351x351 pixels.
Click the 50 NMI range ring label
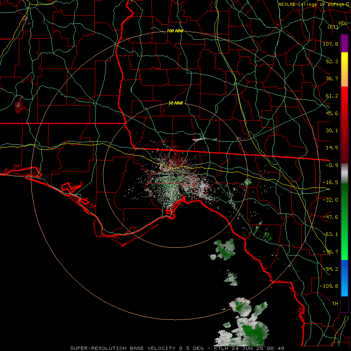click(x=175, y=103)
